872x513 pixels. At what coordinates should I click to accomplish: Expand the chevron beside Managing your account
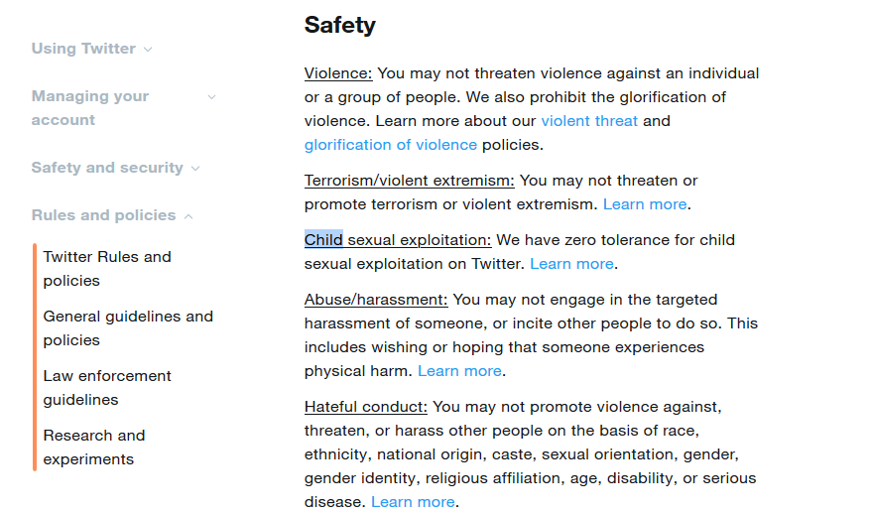211,97
